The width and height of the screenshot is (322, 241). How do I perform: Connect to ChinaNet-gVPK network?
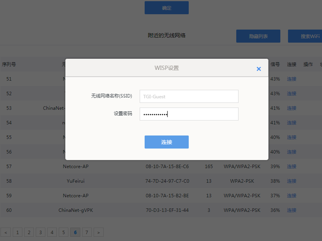(x=291, y=210)
